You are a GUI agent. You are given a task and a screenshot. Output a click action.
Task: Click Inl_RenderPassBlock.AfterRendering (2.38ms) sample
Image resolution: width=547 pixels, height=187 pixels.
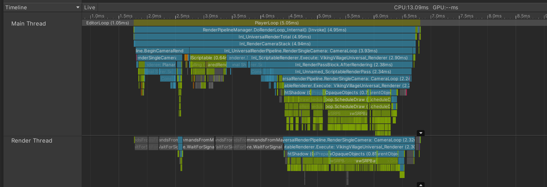[344, 65]
